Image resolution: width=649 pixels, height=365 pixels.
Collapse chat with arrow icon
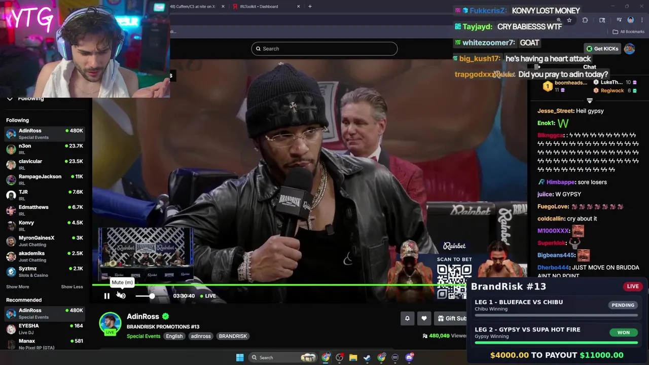coord(537,67)
